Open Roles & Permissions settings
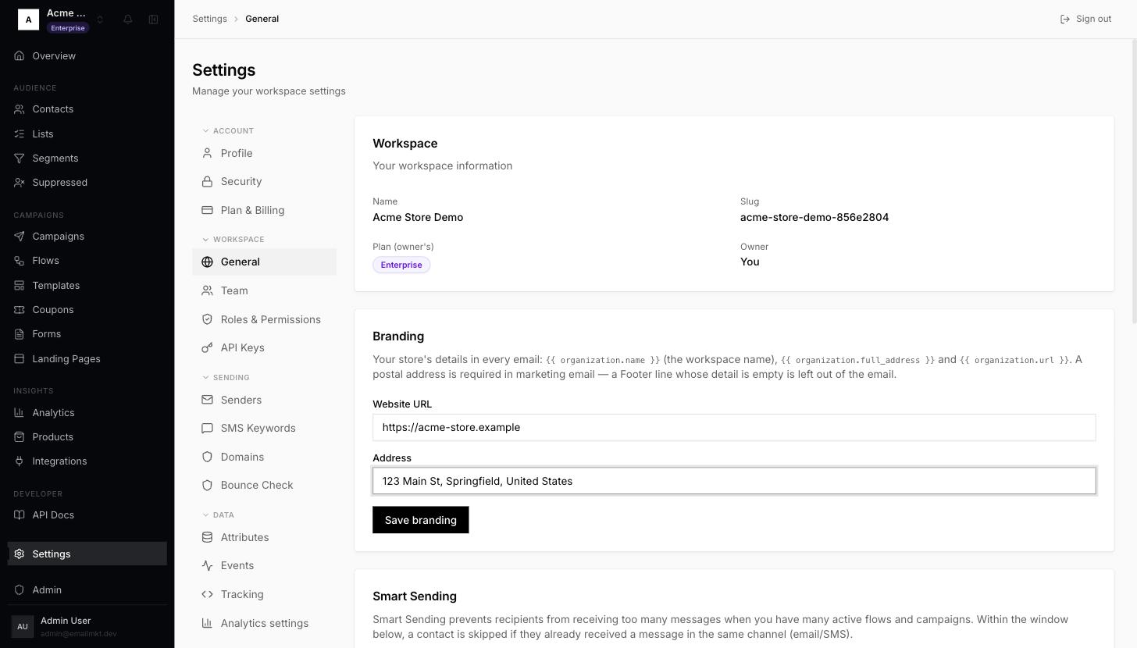 264,320
